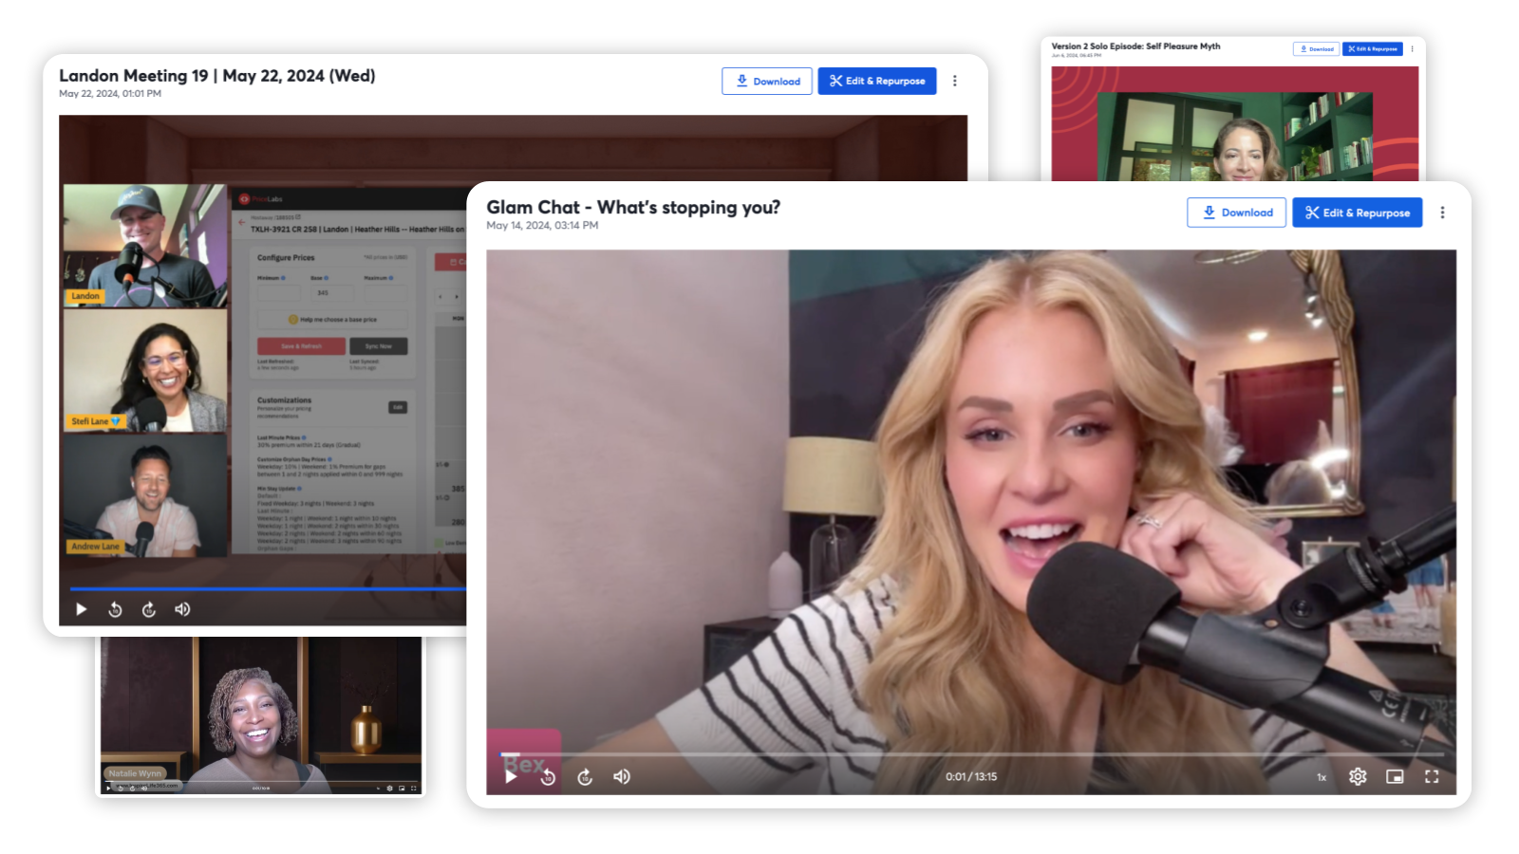Play the Glam Chat video

point(511,776)
